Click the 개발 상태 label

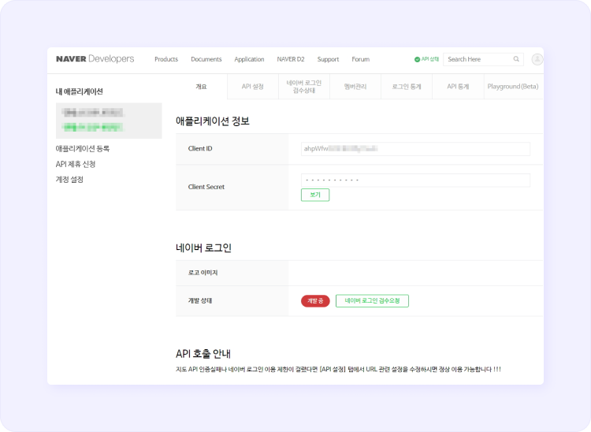[x=200, y=300]
